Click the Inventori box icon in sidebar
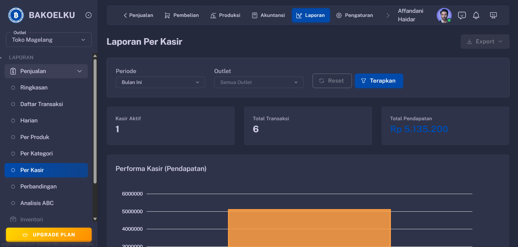The image size is (518, 247). pos(13,219)
